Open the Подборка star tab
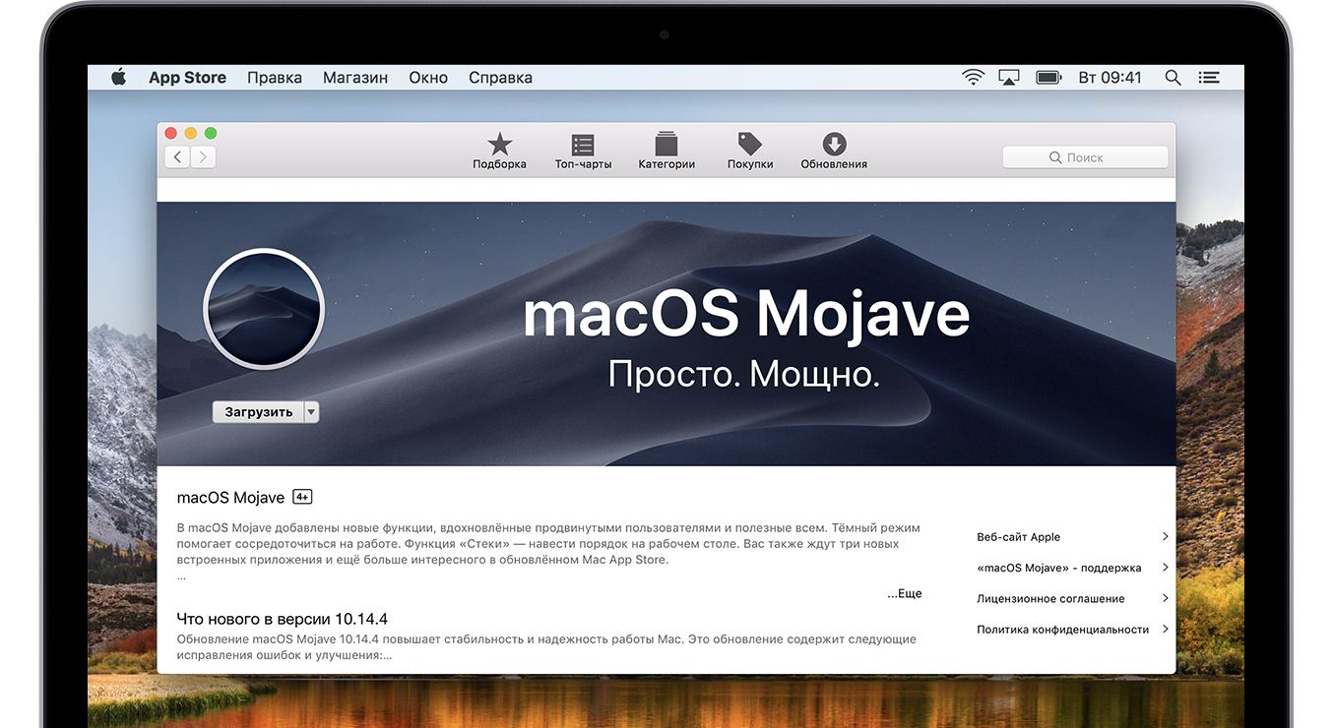 point(499,152)
